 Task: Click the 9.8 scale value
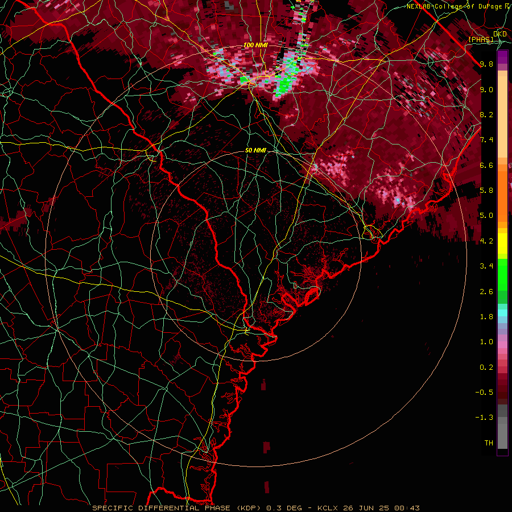(x=486, y=64)
